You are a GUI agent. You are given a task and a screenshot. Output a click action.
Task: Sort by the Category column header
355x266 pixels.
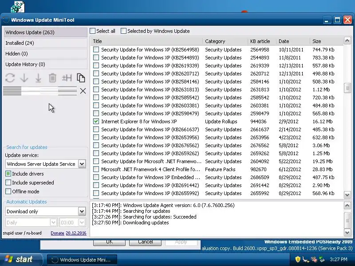(225, 41)
